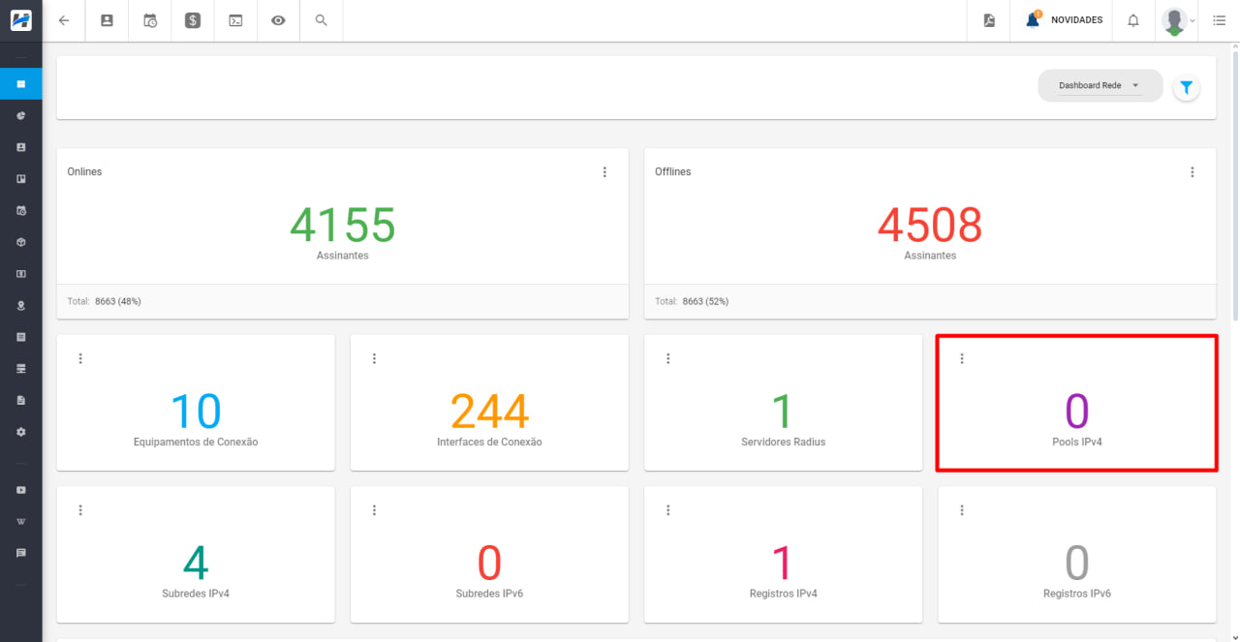Click the Subredes IPv6 label
Viewport: 1240px width, 642px height.
point(489,594)
